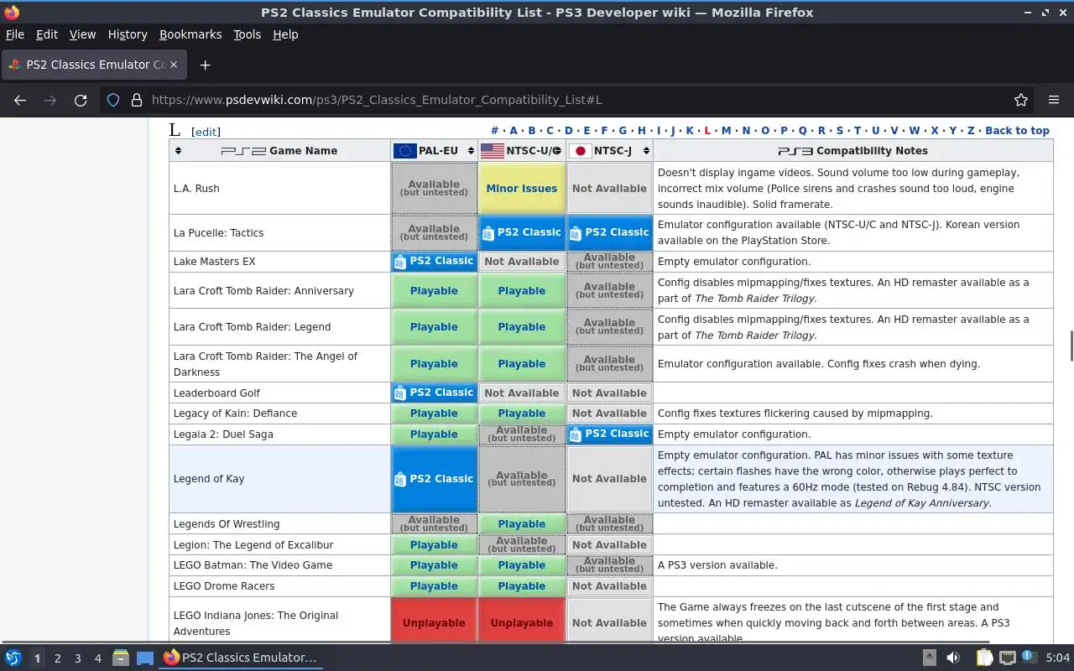
Task: Select LEGO Drome Racers game name
Action: (224, 586)
